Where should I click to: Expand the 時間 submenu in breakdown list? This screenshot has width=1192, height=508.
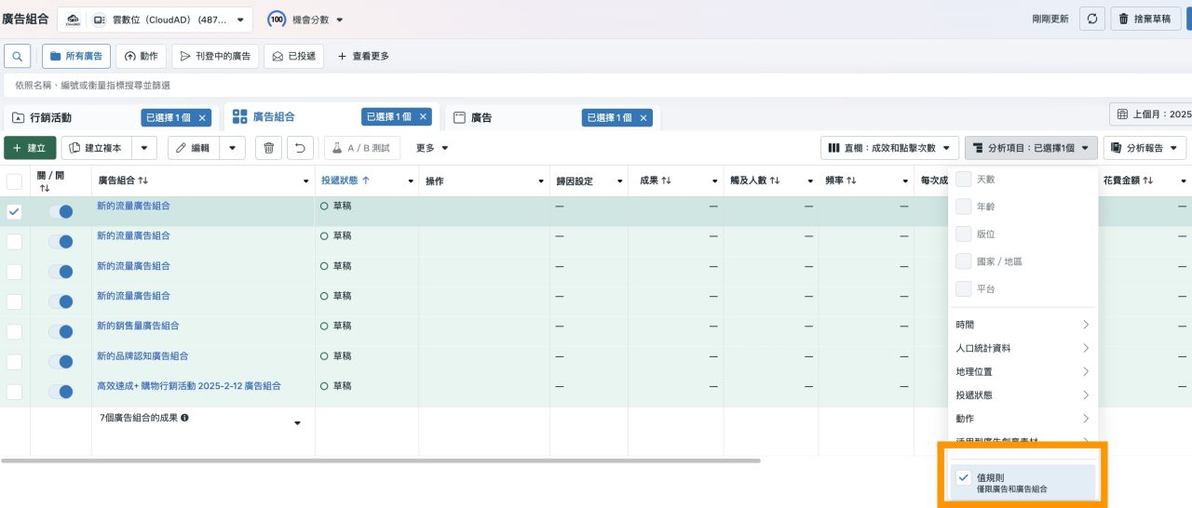[1023, 325]
